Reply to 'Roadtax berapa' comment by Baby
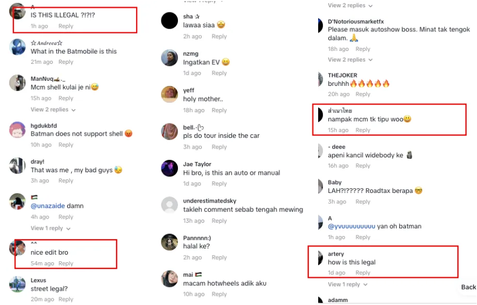The height and width of the screenshot is (305, 477). tap(363, 202)
